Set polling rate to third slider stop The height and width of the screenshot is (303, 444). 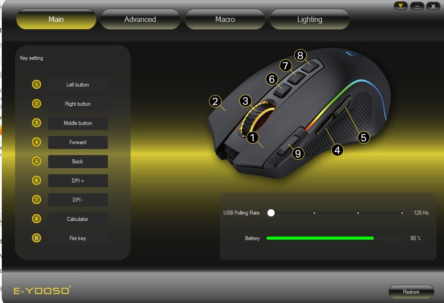coord(358,213)
